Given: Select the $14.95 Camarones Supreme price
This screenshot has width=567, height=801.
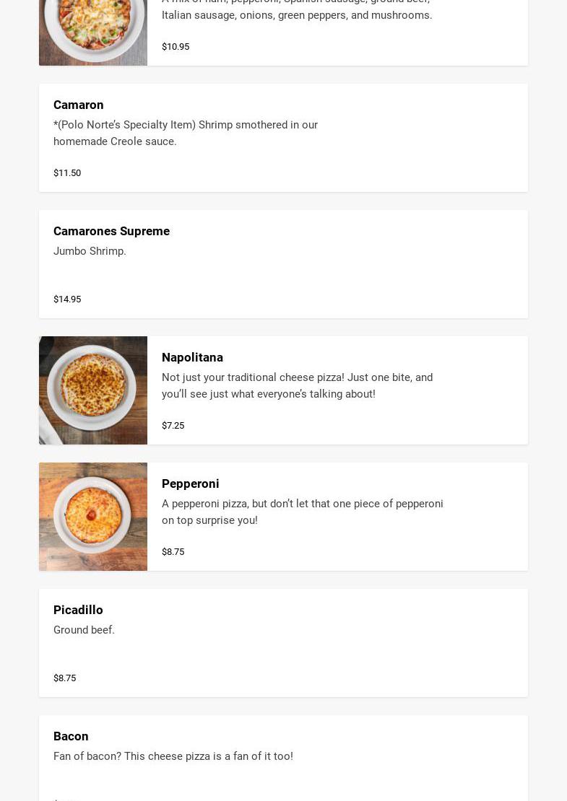Looking at the screenshot, I should pyautogui.click(x=67, y=299).
